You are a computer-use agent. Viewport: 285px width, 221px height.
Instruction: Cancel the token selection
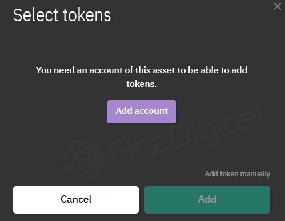(76, 200)
